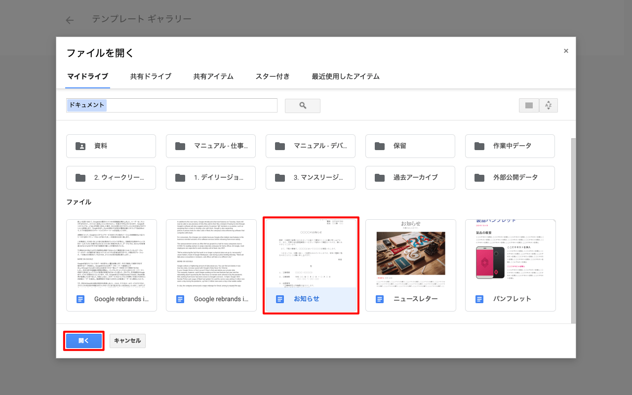Select the ニュースレター thumbnail preview
The width and height of the screenshot is (632, 395).
(411, 253)
